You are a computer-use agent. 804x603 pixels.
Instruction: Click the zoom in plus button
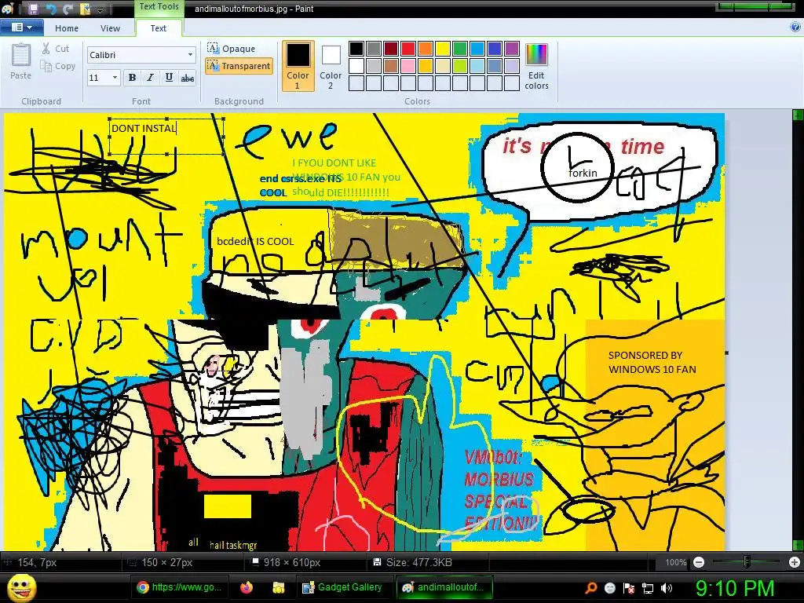[x=795, y=562]
